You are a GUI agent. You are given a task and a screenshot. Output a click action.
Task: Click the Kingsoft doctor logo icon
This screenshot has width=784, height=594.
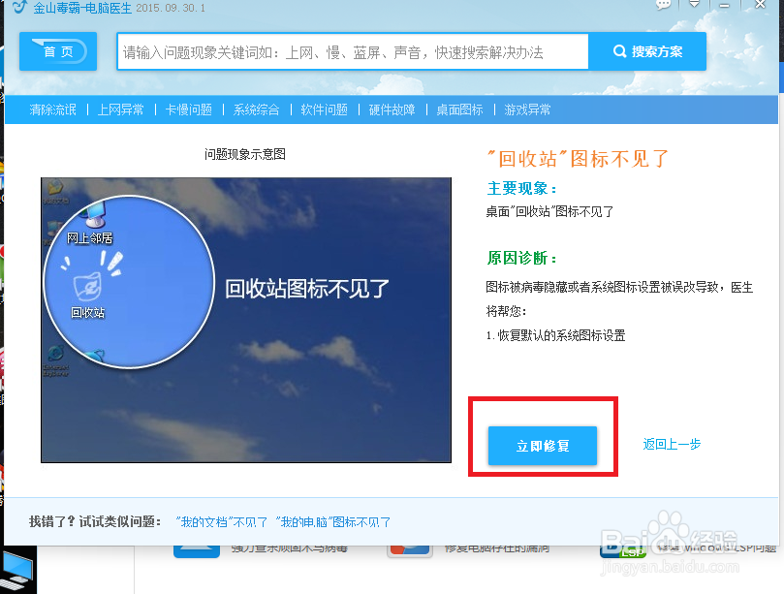[x=19, y=7]
